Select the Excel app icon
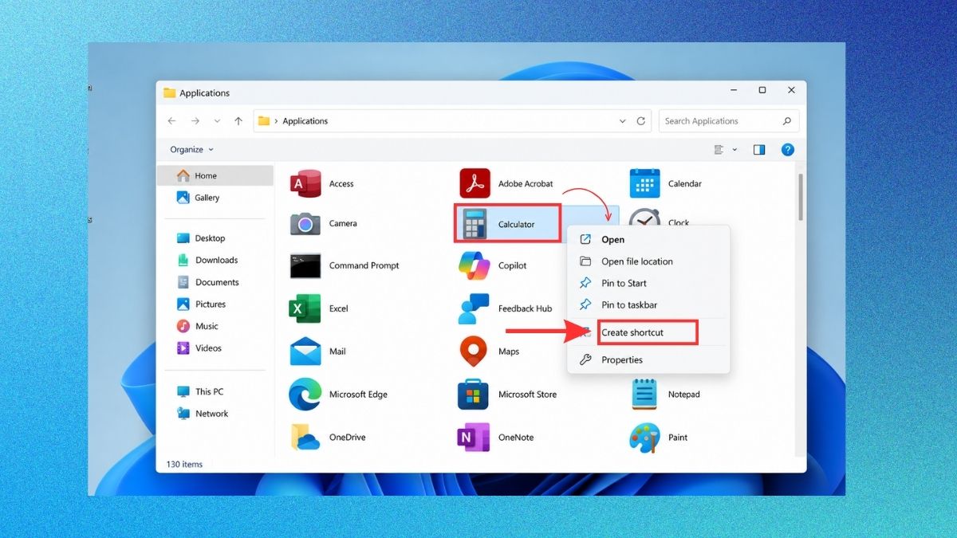 coord(305,308)
